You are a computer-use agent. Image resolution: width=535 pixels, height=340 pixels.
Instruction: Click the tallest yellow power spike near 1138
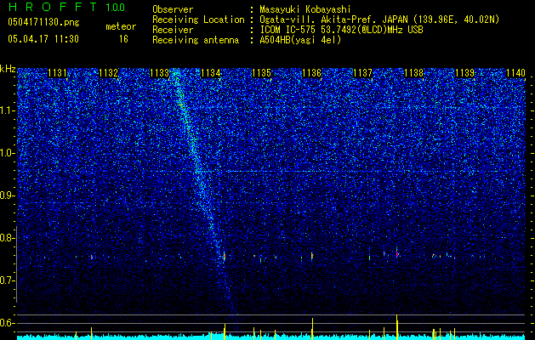click(397, 326)
